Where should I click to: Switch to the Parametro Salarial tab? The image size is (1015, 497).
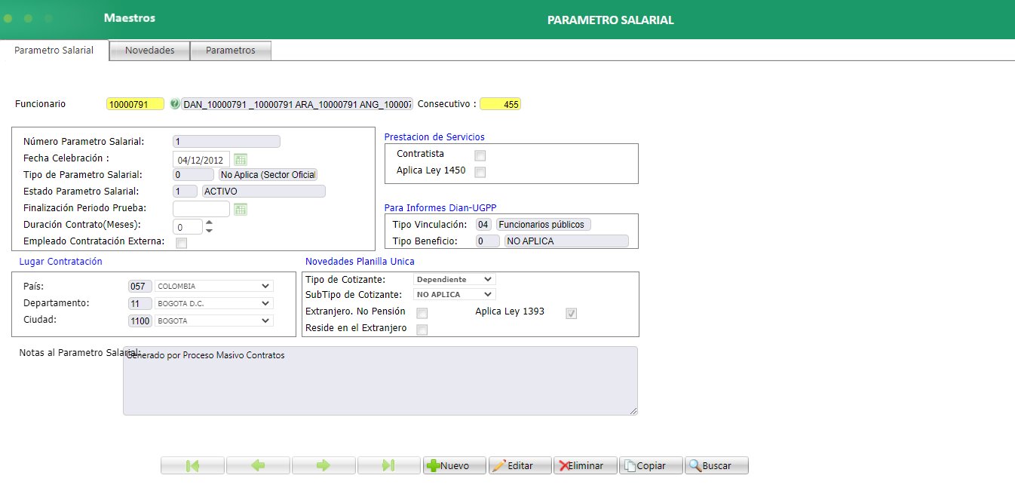(54, 51)
